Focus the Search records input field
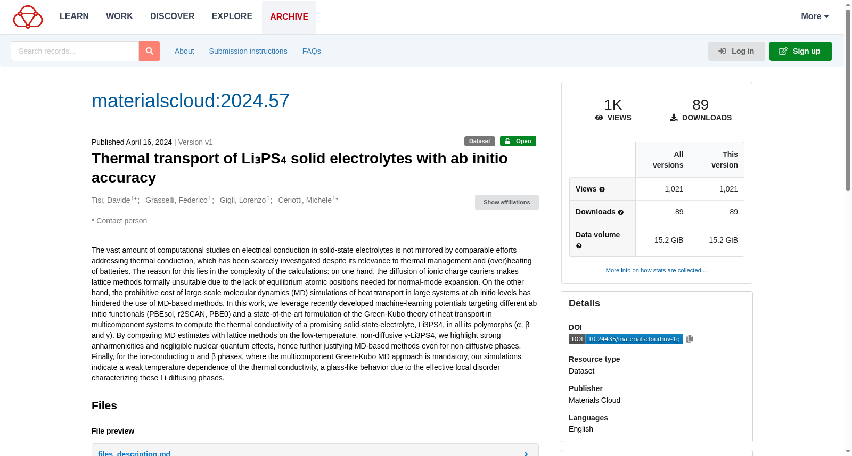This screenshot has width=852, height=456. tap(75, 51)
